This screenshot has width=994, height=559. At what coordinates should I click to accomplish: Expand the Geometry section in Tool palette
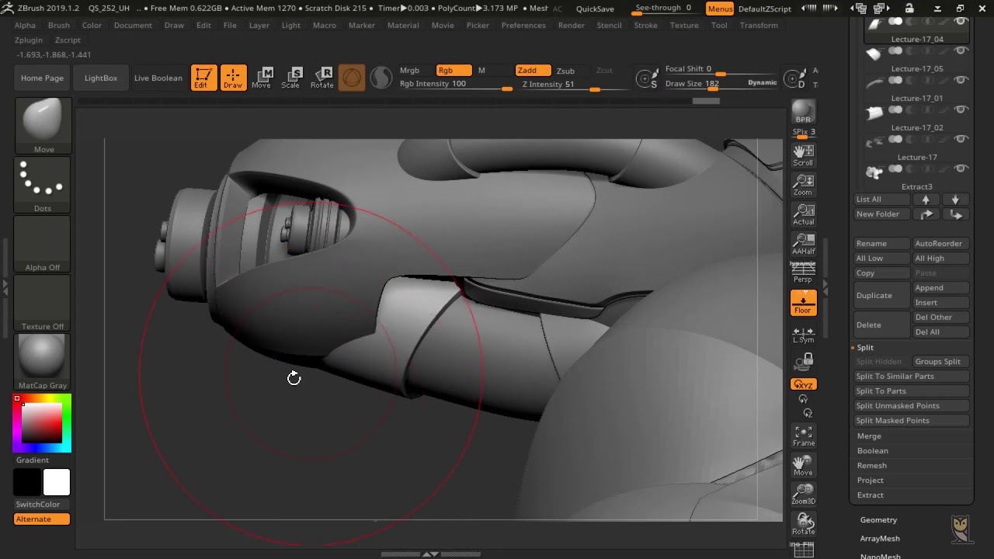pos(878,519)
